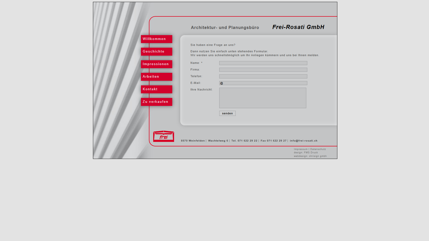
Task: Click the red Frei logo icon
Action: tap(164, 136)
